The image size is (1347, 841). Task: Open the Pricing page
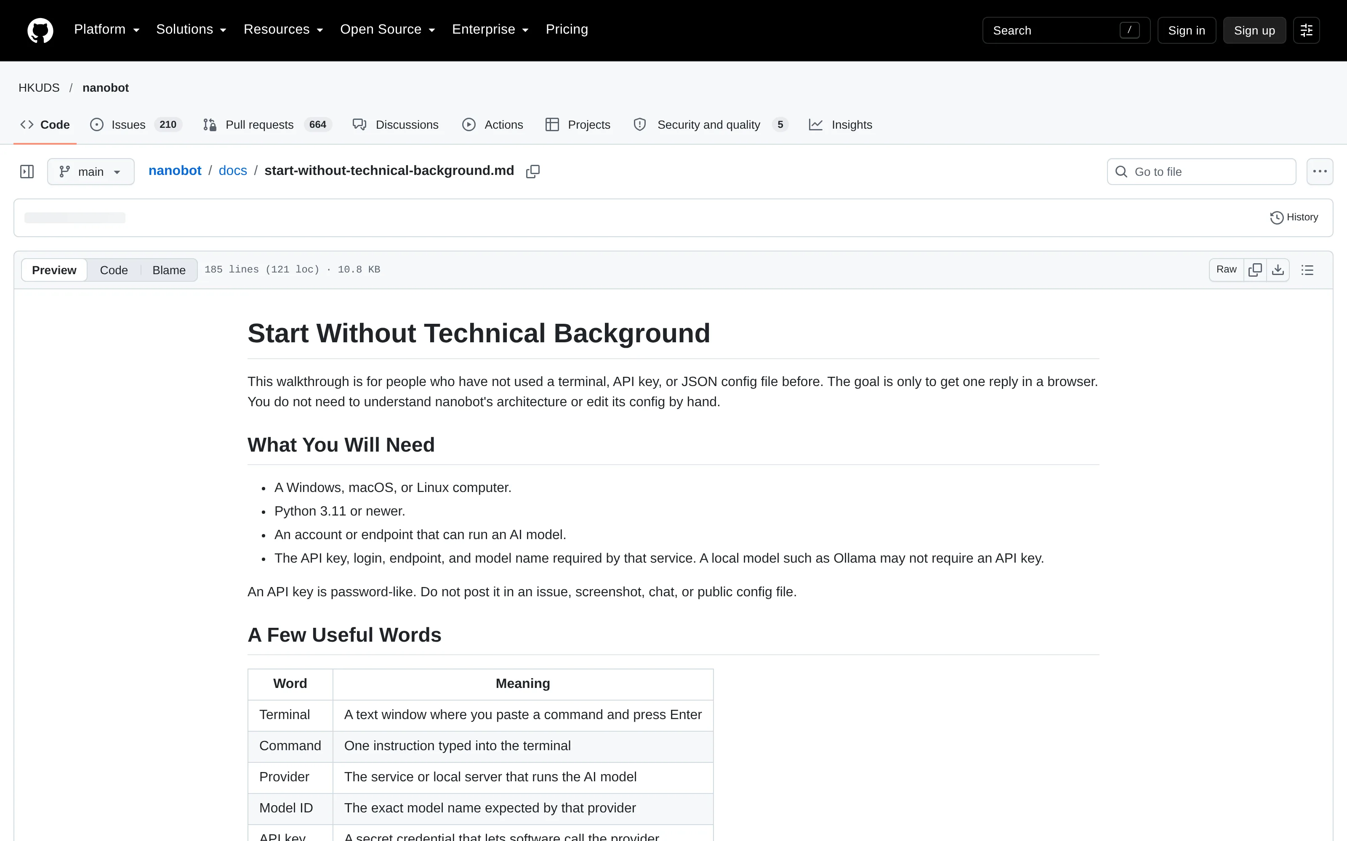tap(567, 29)
